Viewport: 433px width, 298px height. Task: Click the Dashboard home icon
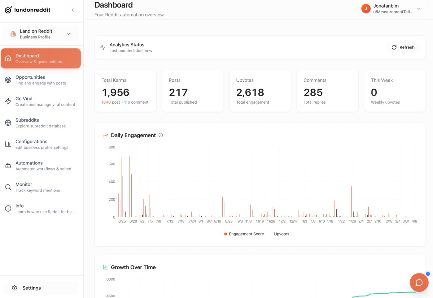[8, 59]
